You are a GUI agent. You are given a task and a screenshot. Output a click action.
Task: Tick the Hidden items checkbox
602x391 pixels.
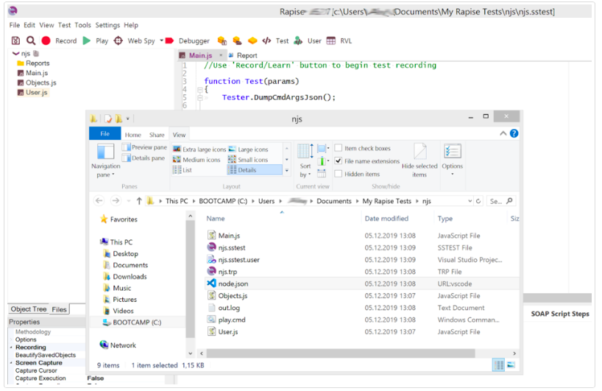[x=339, y=175]
